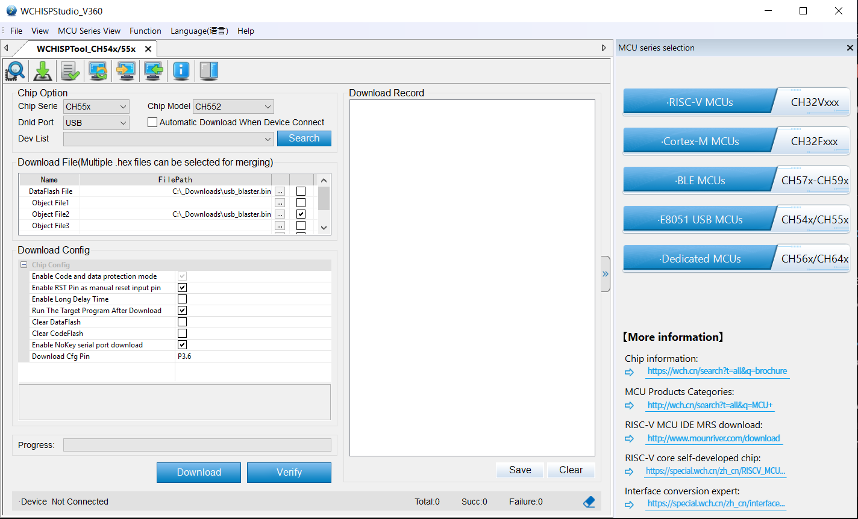The height and width of the screenshot is (519, 858).
Task: Open the Dnld Port USB dropdown
Action: pos(96,123)
